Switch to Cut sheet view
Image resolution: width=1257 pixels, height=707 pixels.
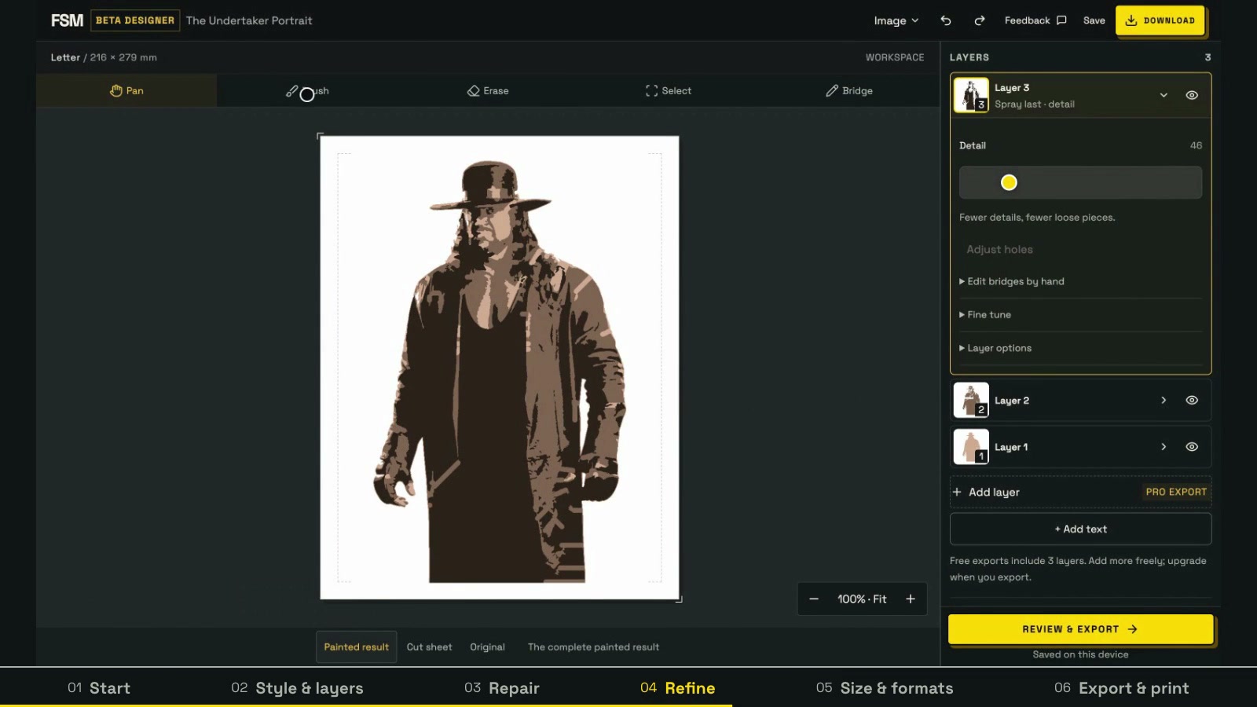[429, 647]
